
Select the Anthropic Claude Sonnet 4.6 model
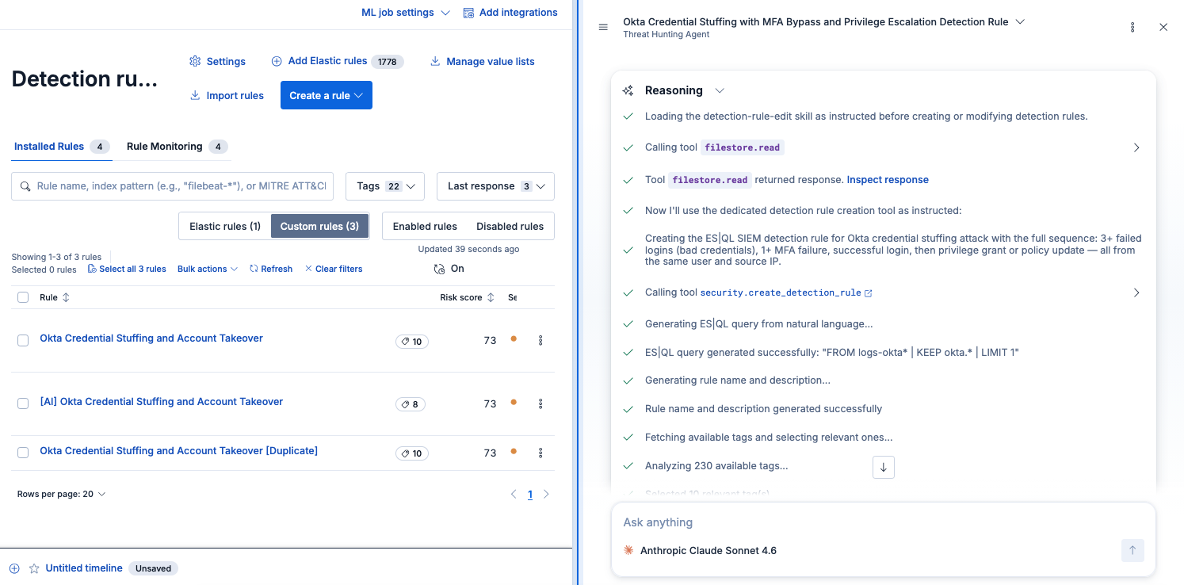[x=700, y=550]
